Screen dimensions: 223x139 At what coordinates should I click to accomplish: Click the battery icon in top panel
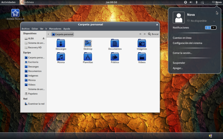point(208,2)
